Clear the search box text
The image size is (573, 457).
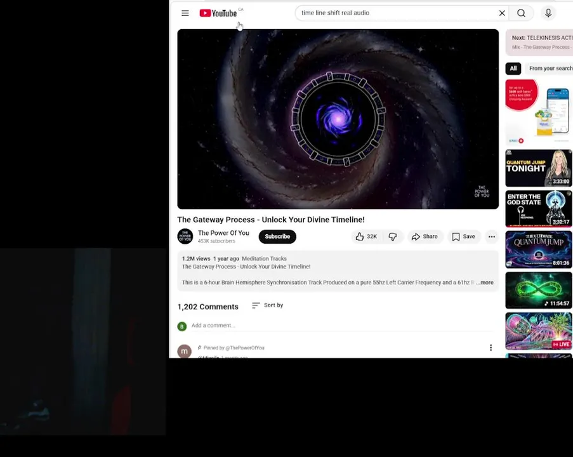coord(502,13)
